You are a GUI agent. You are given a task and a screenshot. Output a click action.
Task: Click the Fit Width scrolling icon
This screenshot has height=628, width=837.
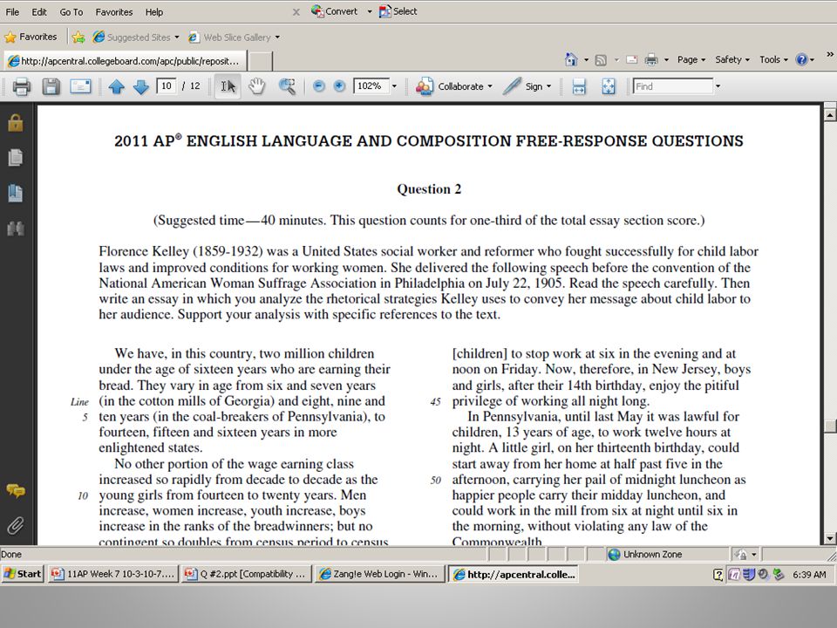579,86
